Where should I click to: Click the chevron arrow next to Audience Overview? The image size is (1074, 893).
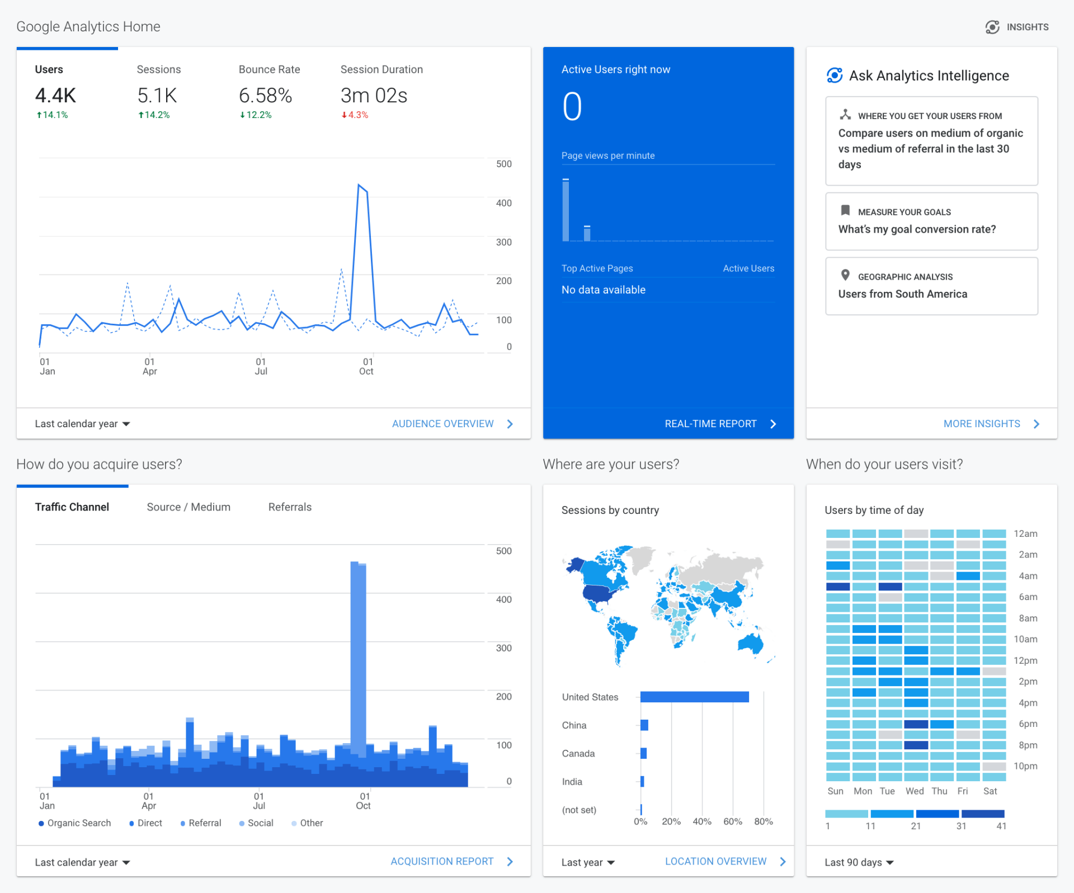510,424
